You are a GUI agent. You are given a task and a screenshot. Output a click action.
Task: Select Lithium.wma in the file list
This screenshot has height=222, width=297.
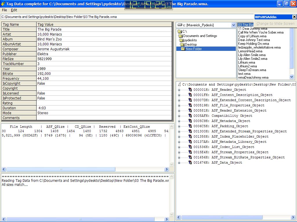click(247, 62)
